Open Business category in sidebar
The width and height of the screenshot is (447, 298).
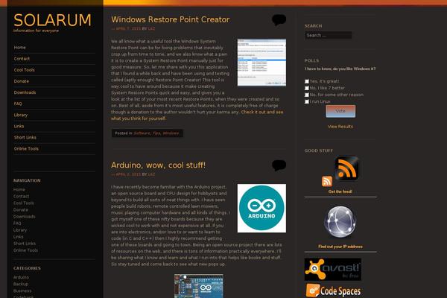22,291
